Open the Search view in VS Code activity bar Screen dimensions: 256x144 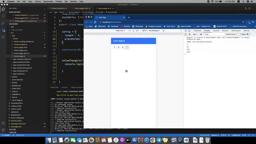point(3,16)
